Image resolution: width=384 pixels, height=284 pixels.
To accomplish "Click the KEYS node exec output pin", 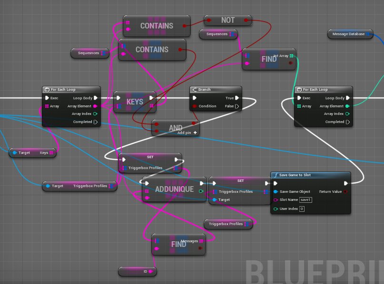I will (151, 98).
